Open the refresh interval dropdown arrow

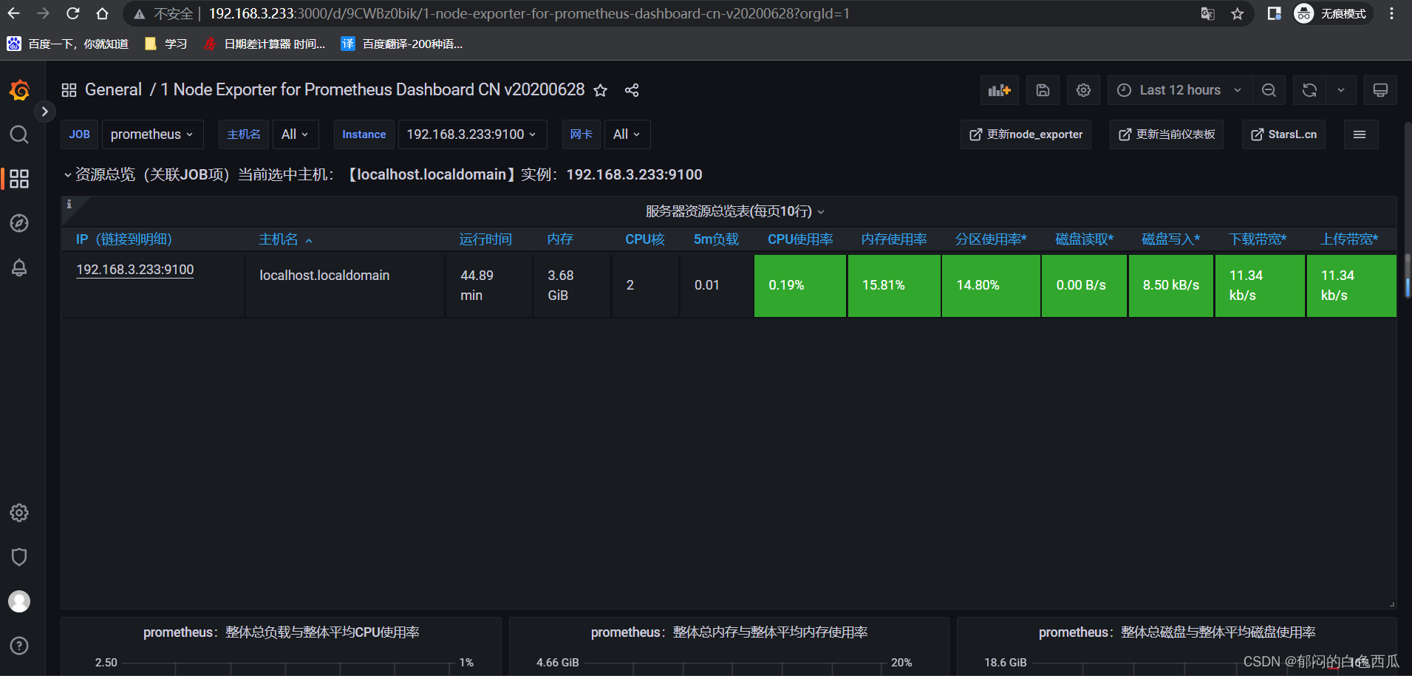(1341, 90)
